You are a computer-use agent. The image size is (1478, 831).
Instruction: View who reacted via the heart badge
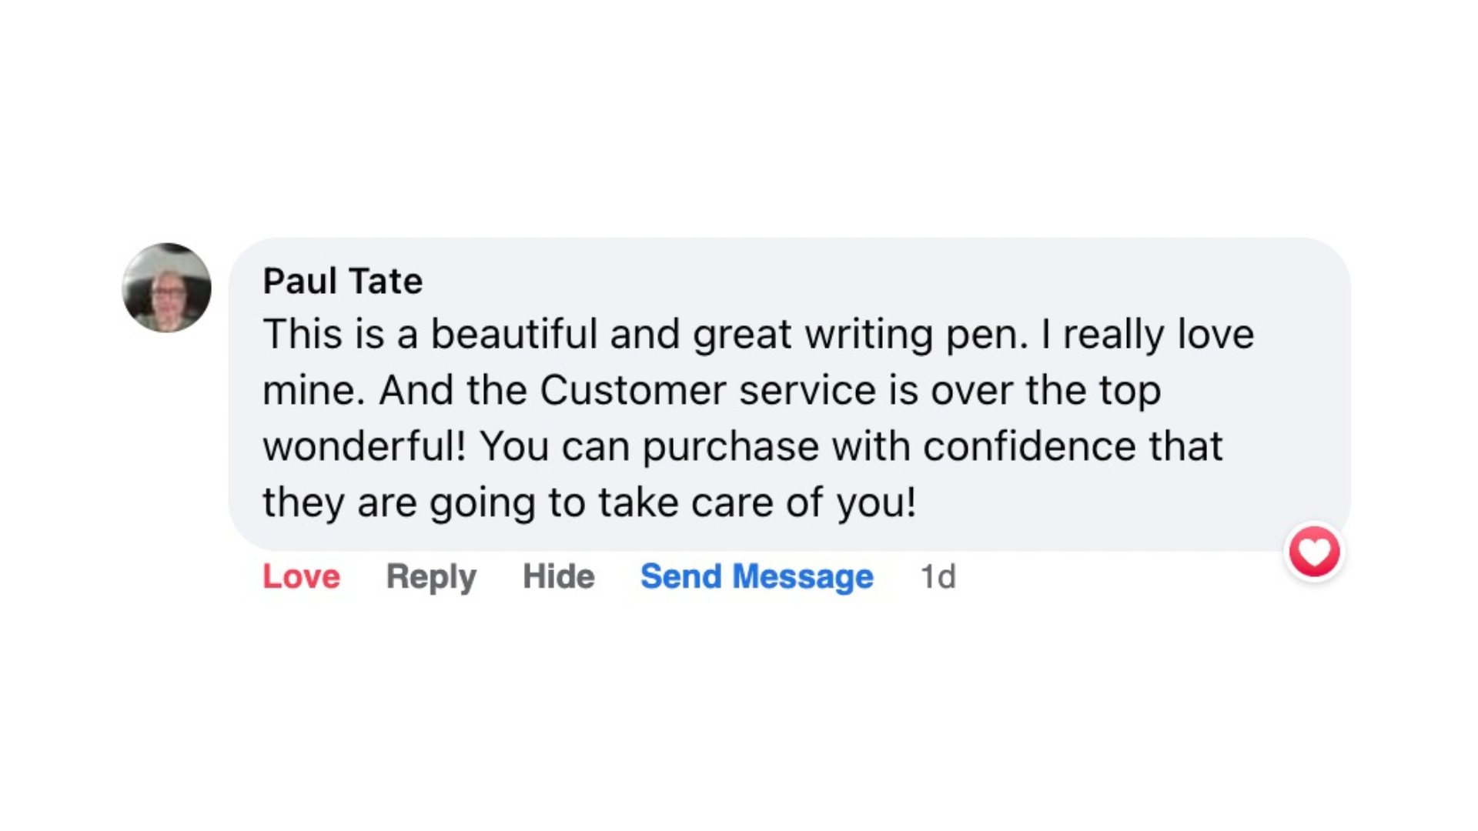(1314, 552)
